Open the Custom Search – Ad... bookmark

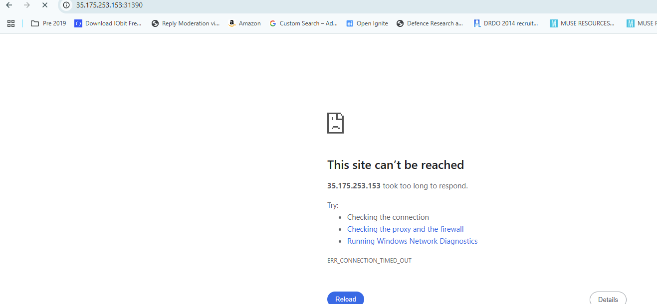coord(303,23)
